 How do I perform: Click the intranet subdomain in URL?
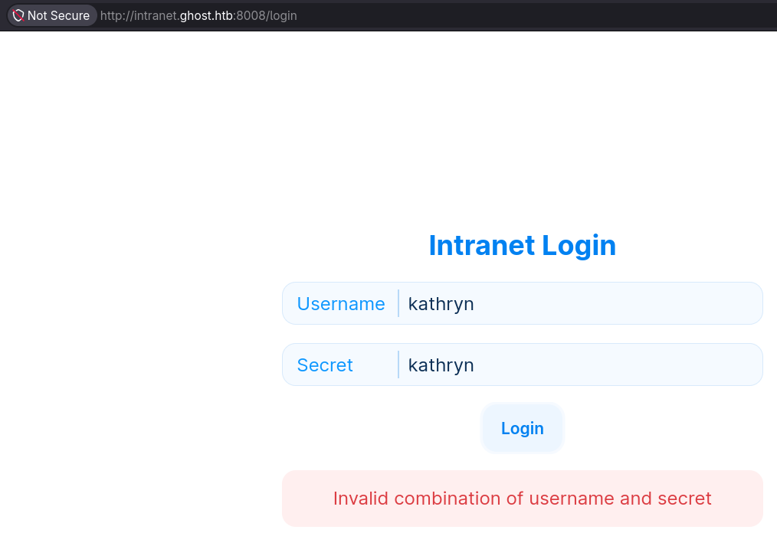coord(156,15)
